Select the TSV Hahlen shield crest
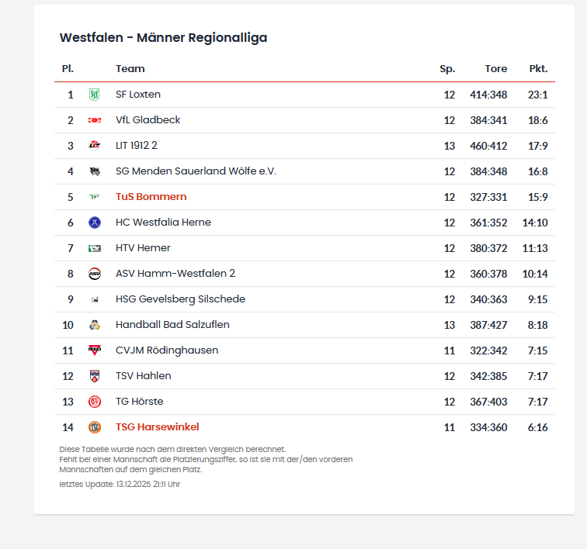Image resolution: width=587 pixels, height=549 pixels. [95, 376]
